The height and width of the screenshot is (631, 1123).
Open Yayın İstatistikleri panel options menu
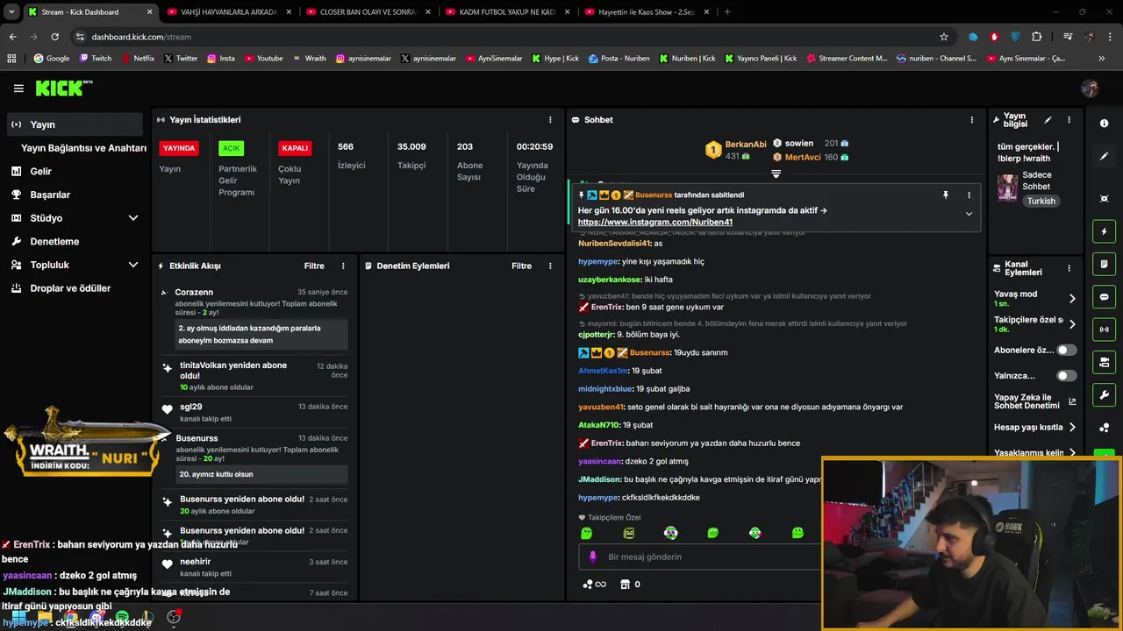pos(550,120)
